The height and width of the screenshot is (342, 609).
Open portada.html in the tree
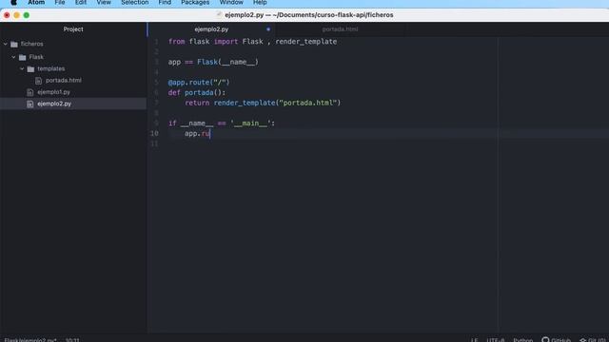click(x=64, y=80)
